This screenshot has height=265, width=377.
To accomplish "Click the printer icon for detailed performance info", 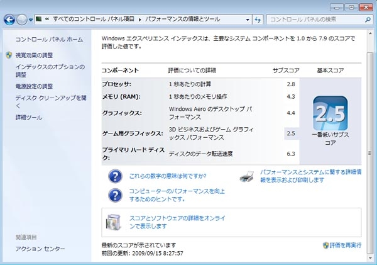I will (248, 176).
